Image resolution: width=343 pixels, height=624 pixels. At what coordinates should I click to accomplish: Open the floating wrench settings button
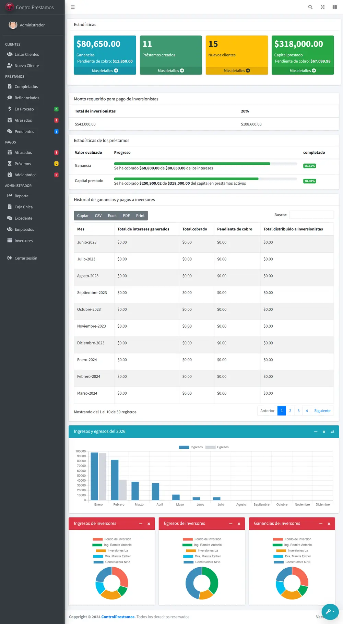[330, 612]
